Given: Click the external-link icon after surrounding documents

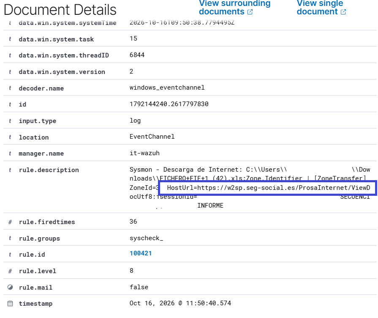Looking at the screenshot, I should pyautogui.click(x=250, y=12).
